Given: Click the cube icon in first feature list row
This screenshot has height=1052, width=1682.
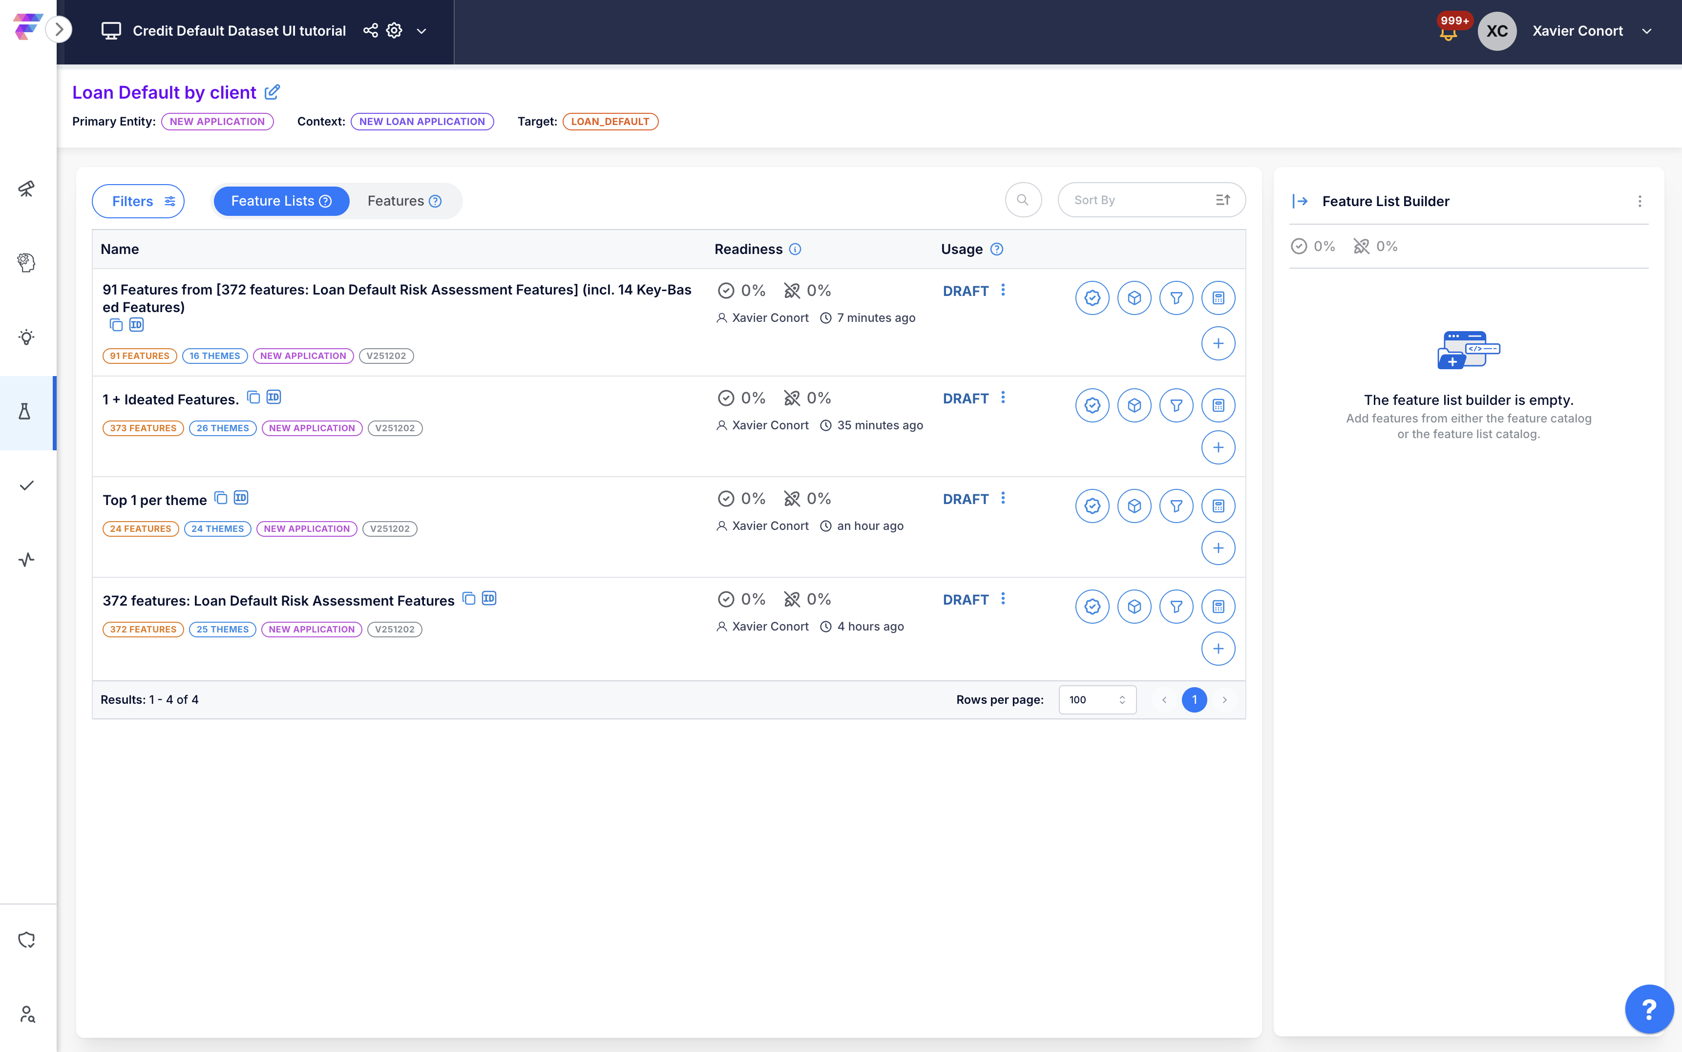Looking at the screenshot, I should (x=1134, y=298).
